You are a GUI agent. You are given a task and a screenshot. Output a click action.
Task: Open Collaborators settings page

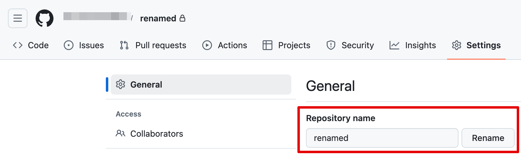tap(156, 134)
